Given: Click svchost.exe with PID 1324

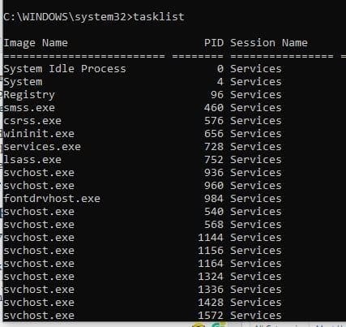Looking at the screenshot, I should click(39, 277).
